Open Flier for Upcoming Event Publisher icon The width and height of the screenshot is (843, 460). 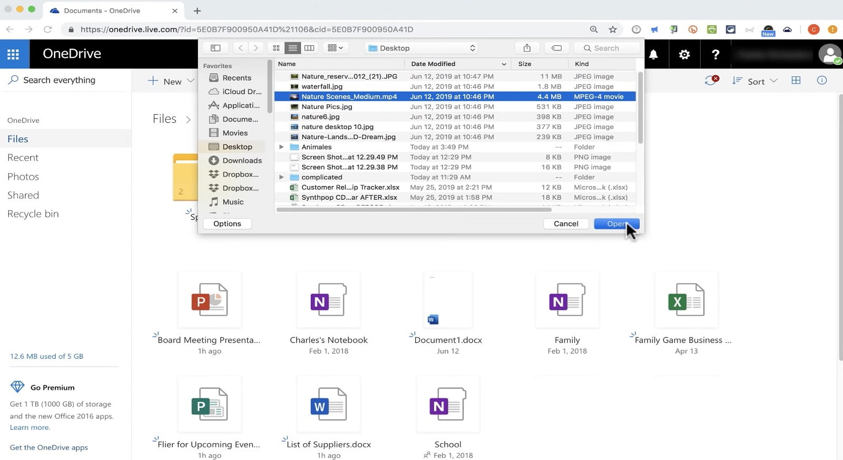[210, 404]
